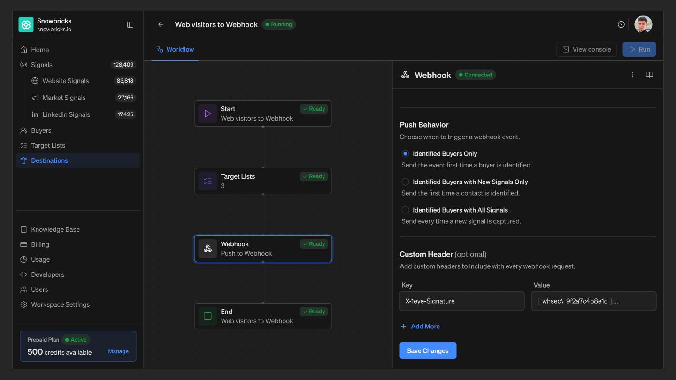
Task: Click the Workspace Settings gear icon
Action: (23, 304)
